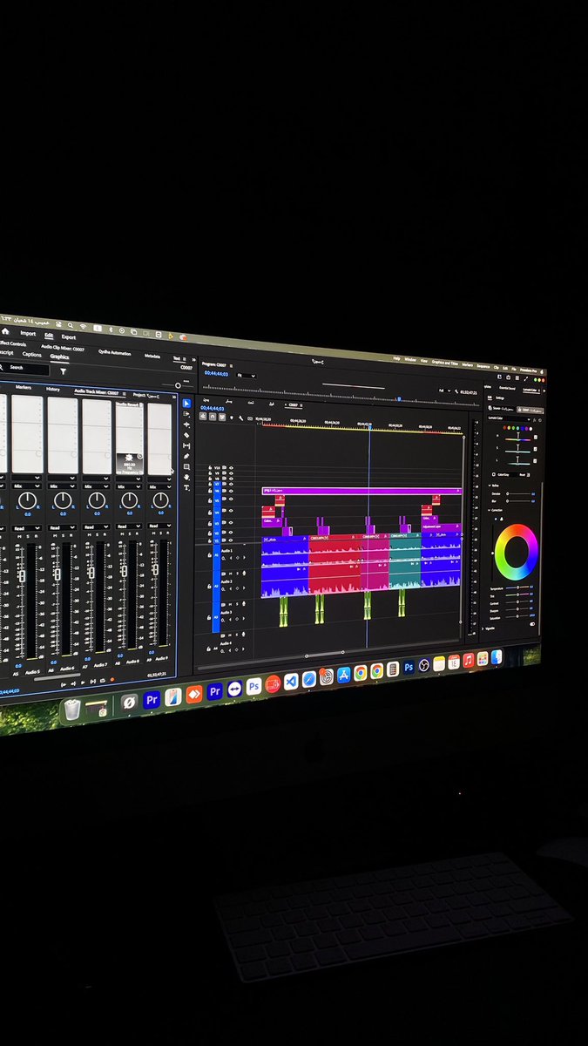Open Spotlight search in the macOS menu bar
The image size is (588, 1046).
pos(71,326)
